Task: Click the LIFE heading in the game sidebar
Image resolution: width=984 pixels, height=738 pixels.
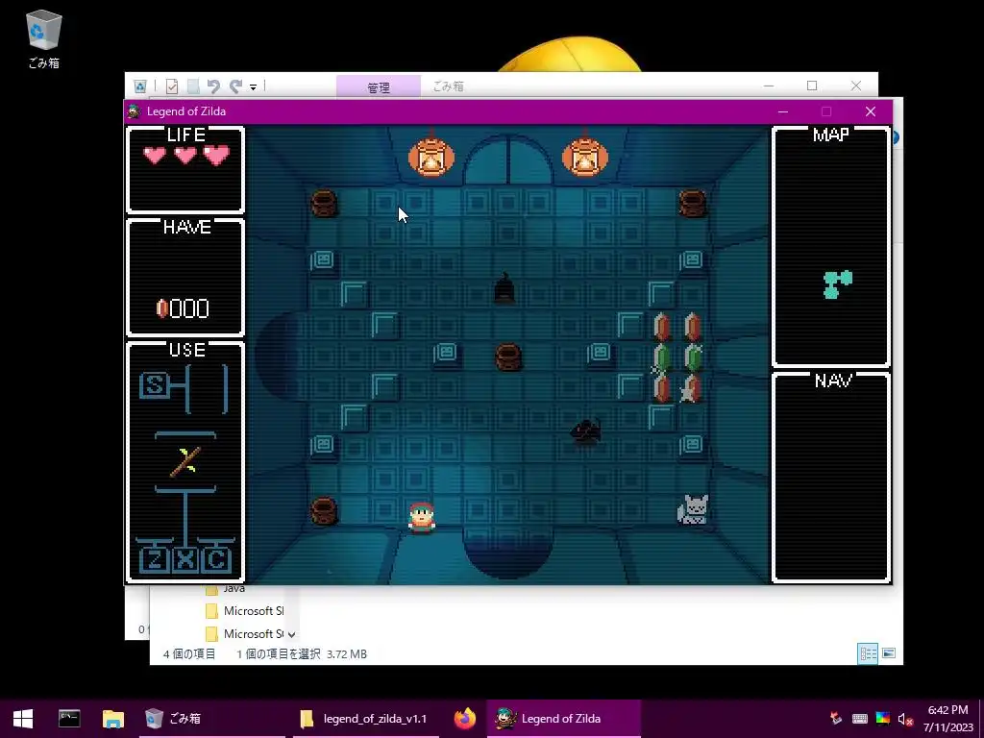Action: [185, 135]
